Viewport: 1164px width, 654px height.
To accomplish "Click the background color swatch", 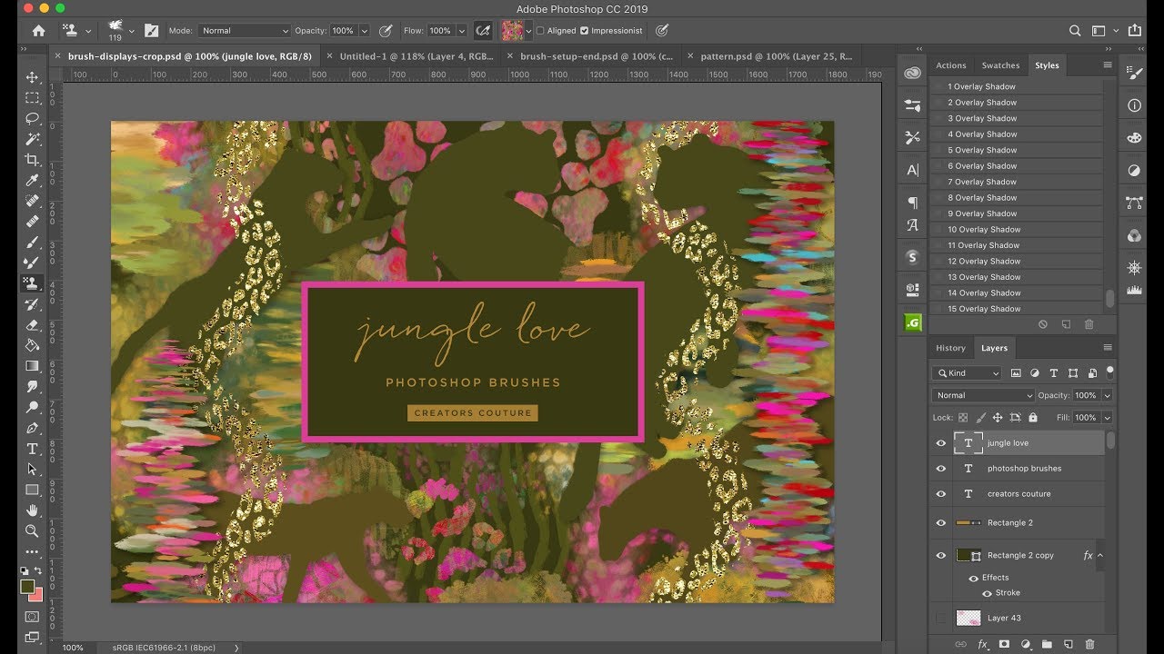I will 36,595.
